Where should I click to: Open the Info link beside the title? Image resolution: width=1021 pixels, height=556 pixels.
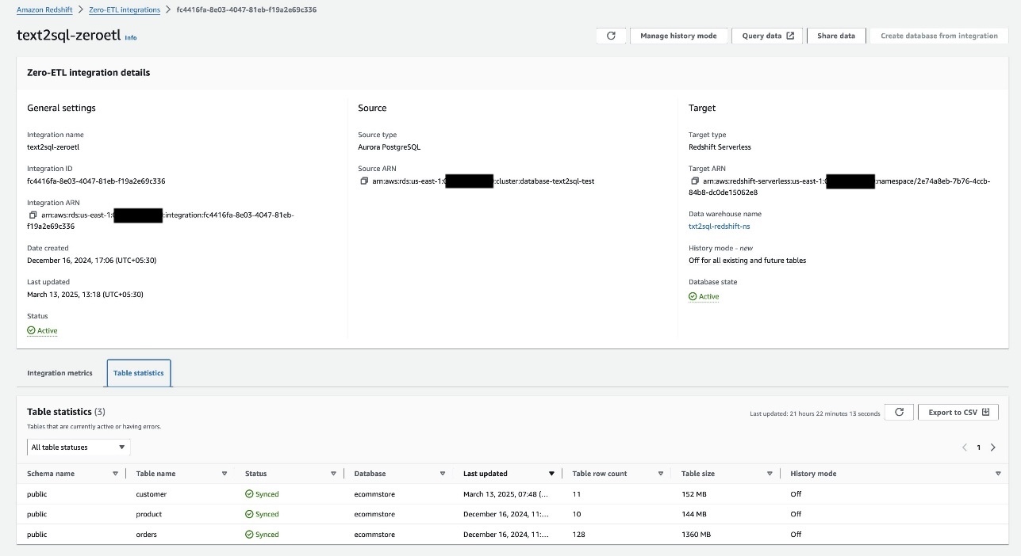[131, 37]
